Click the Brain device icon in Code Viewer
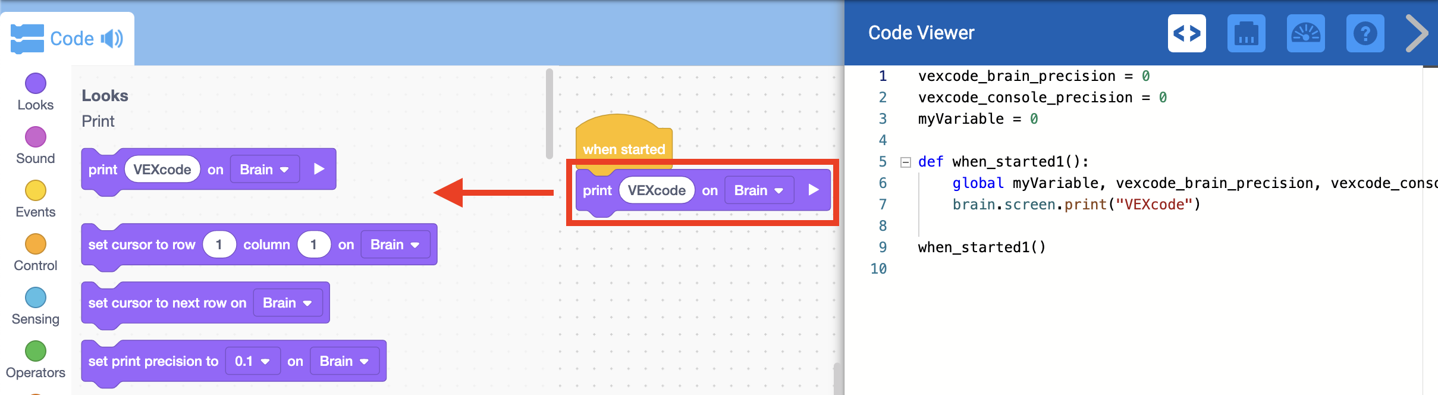The width and height of the screenshot is (1438, 395). (1247, 34)
